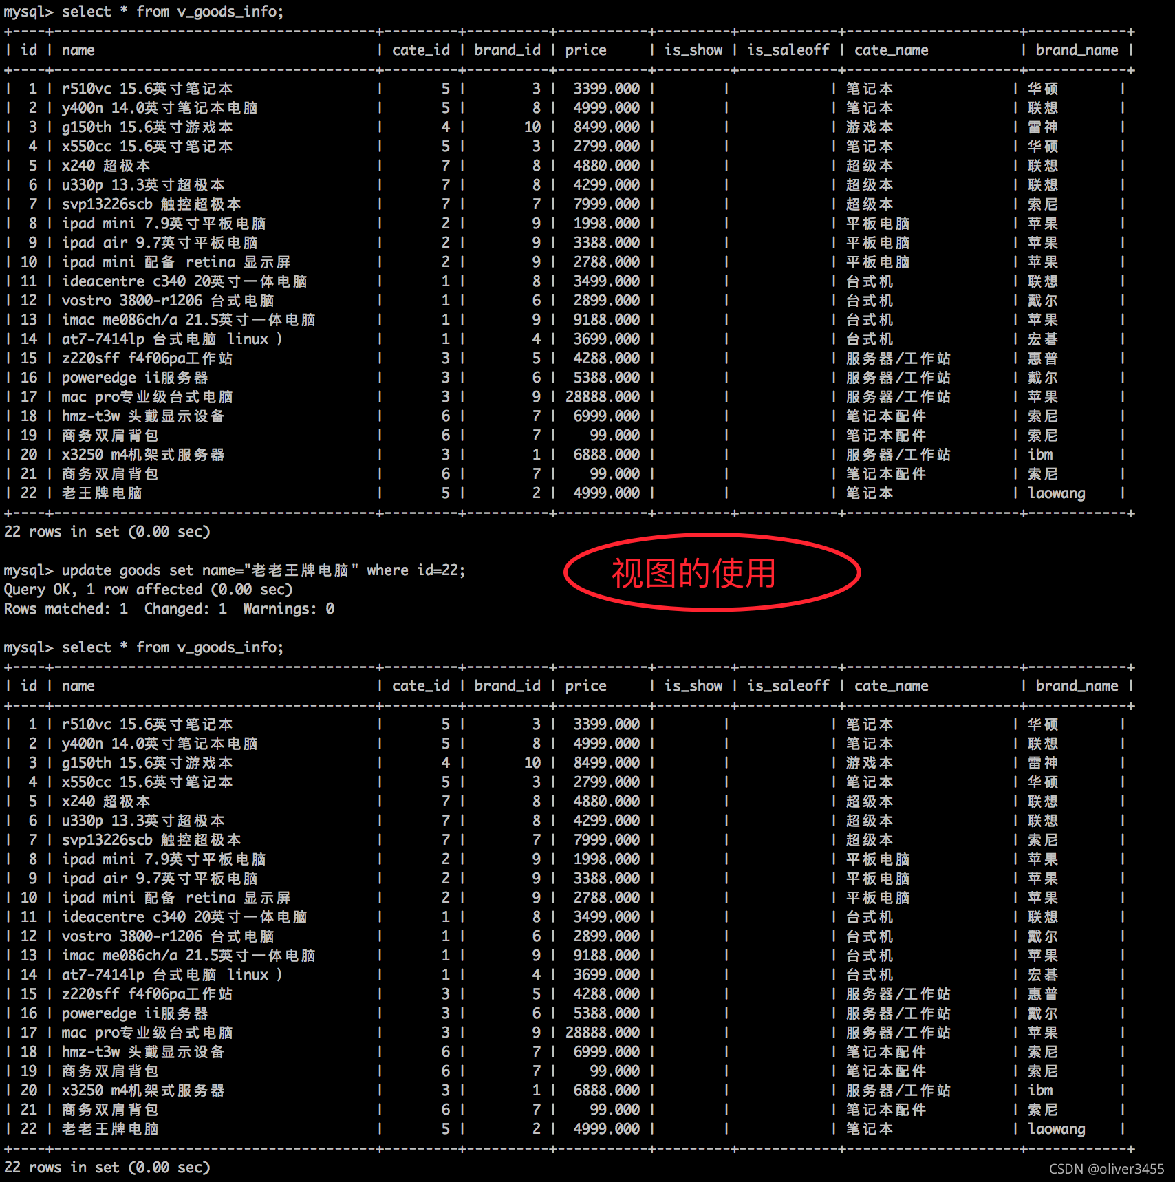Select '老王牌电脑' name in upper table row 22

click(x=102, y=493)
